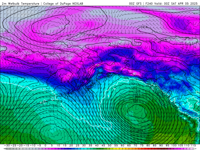Click the 75 value on the color scale

(142, 145)
